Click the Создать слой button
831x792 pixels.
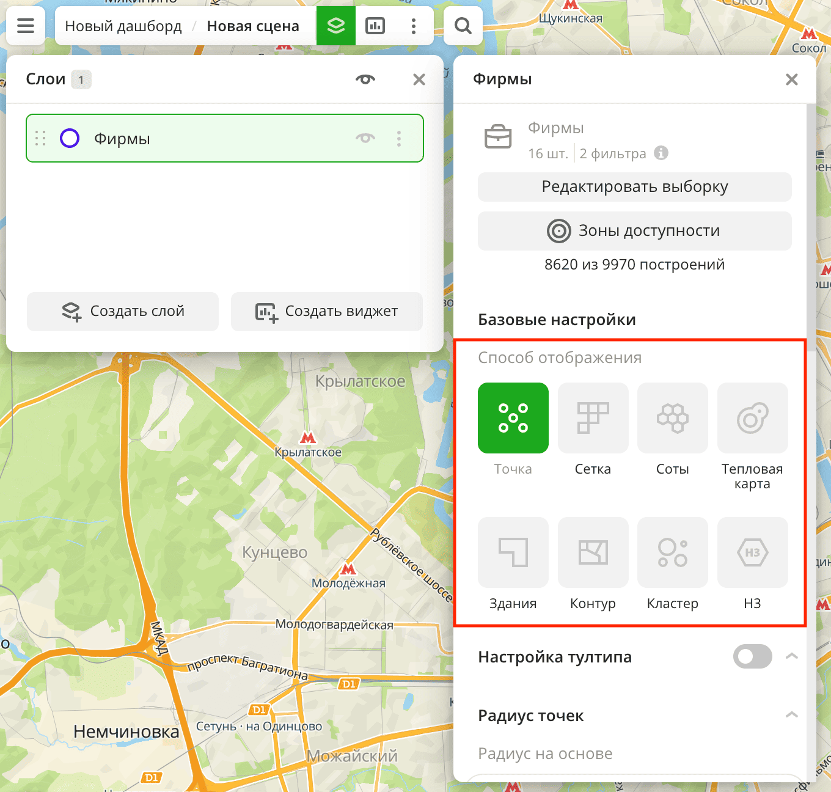pos(123,312)
